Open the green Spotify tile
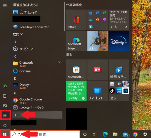This screenshot has width=151, height=138. pos(76,91)
